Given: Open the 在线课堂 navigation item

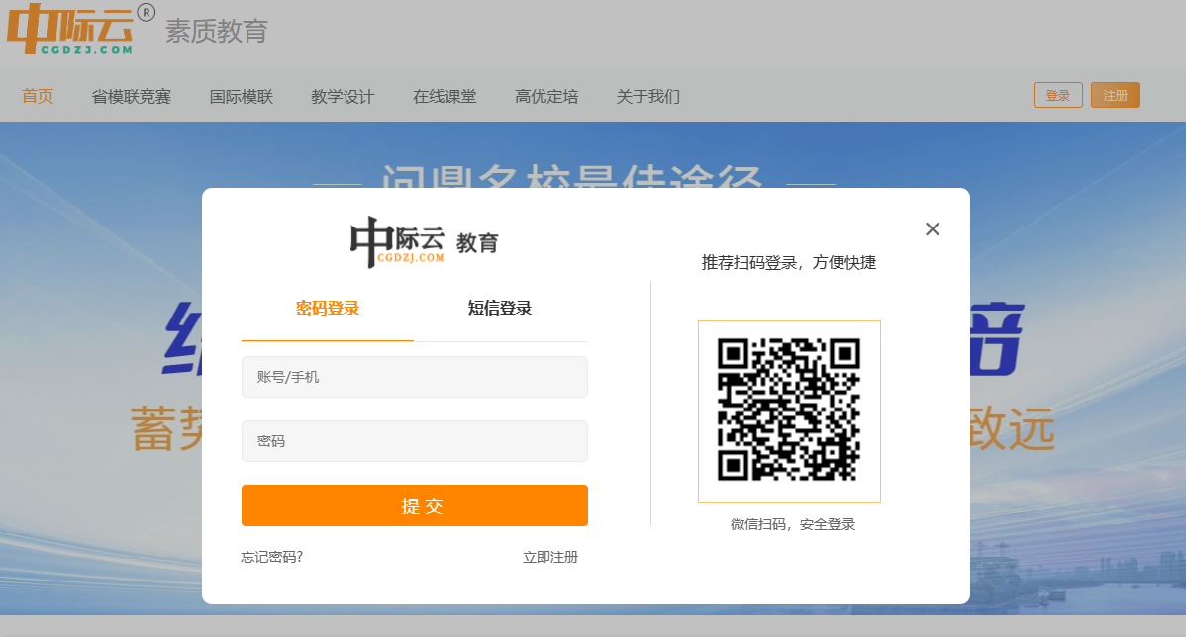Looking at the screenshot, I should 444,96.
